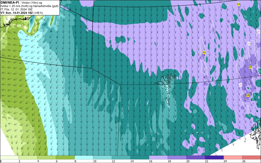Click the light green 2–4 m/s legend swatch
Viewport: 261px width, 163px height.
28,158
